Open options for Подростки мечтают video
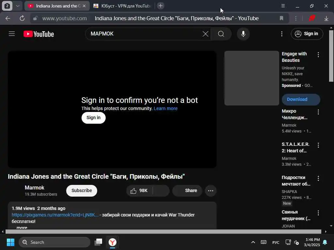The image size is (334, 250). click(318, 178)
